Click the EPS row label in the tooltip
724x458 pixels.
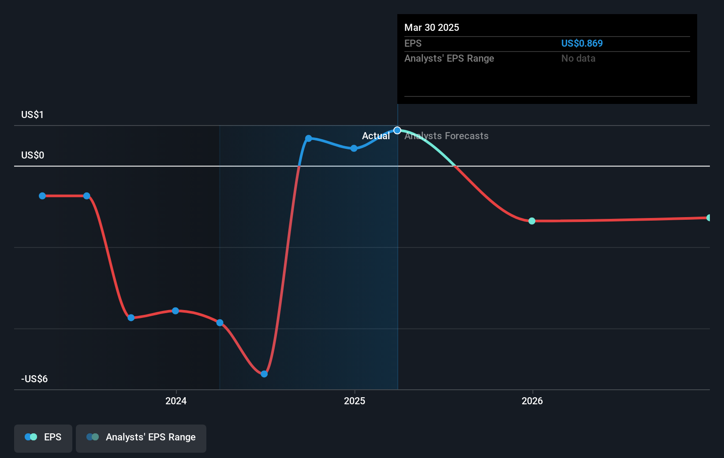(x=413, y=44)
